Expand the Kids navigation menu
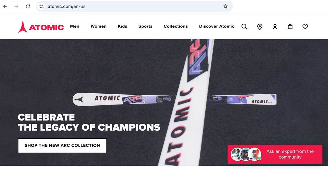This screenshot has width=328, height=169. point(122,26)
